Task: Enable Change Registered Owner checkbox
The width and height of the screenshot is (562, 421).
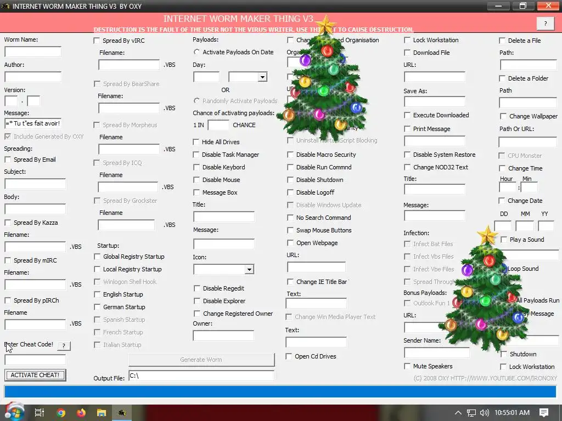Action: [x=197, y=314]
